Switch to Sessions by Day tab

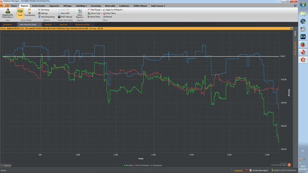click(x=83, y=25)
